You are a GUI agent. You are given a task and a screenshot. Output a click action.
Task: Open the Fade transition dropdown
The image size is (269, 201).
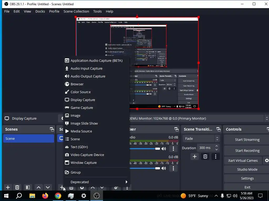pyautogui.click(x=201, y=139)
